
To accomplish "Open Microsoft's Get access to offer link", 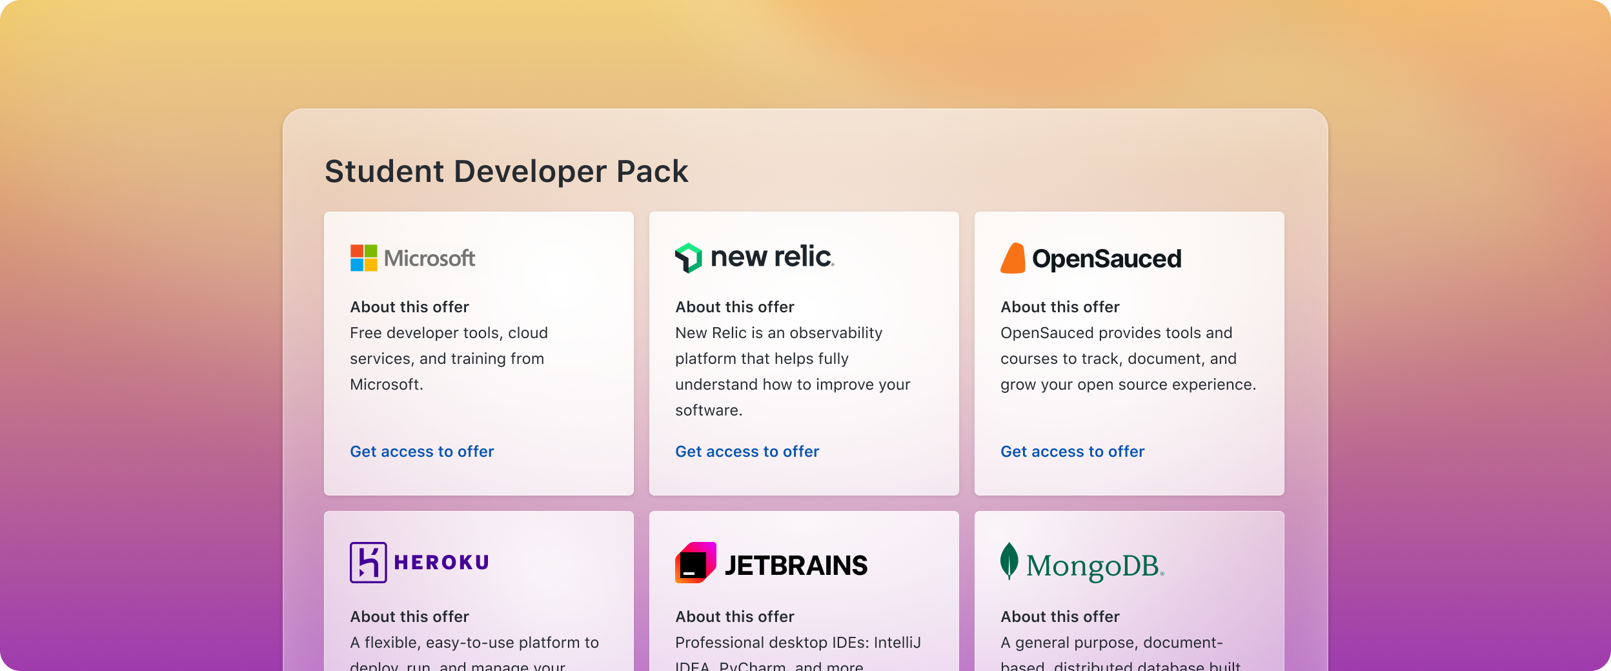I will point(422,452).
